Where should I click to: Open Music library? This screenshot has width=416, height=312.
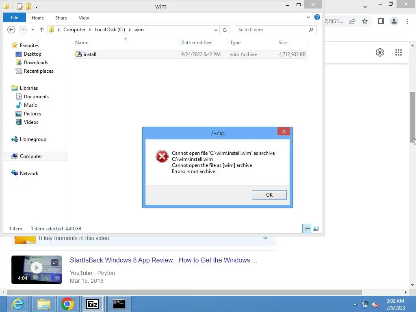[30, 105]
